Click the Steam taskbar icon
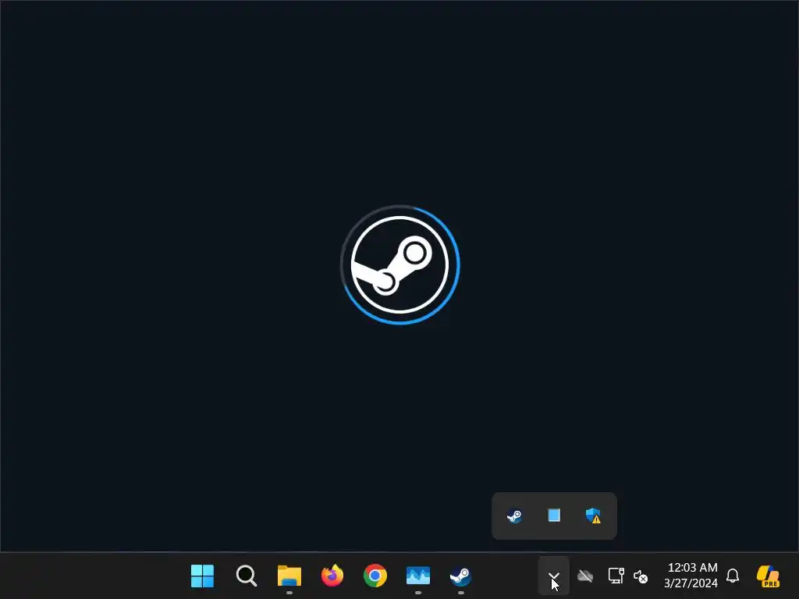The image size is (799, 599). pyautogui.click(x=460, y=576)
